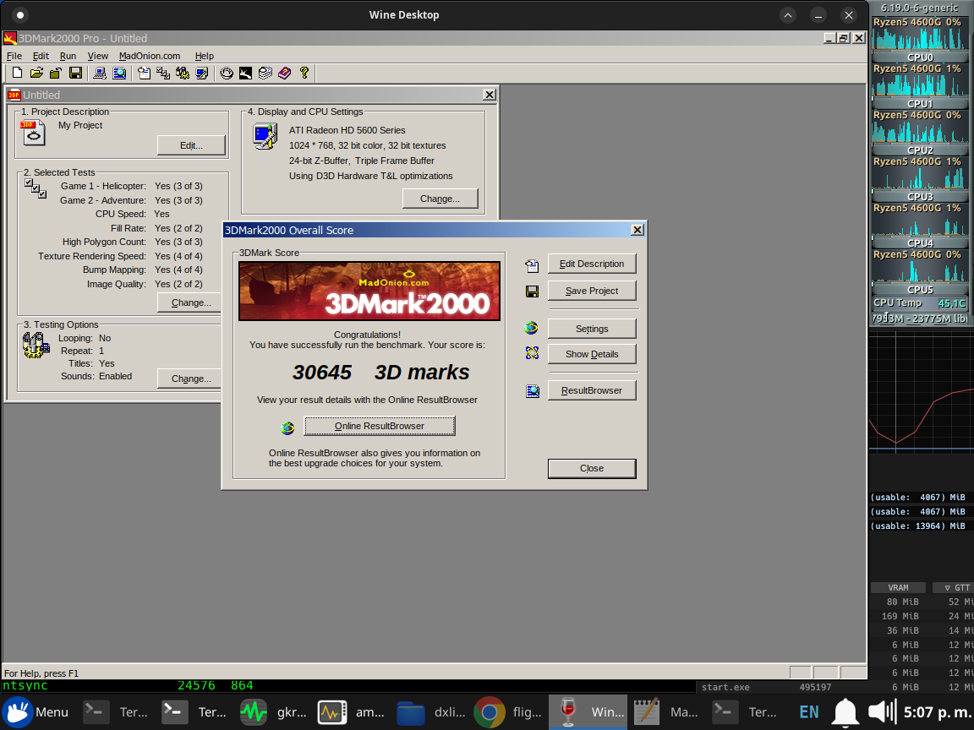The width and height of the screenshot is (974, 730).
Task: Click Edit... in Project Description
Action: (191, 145)
